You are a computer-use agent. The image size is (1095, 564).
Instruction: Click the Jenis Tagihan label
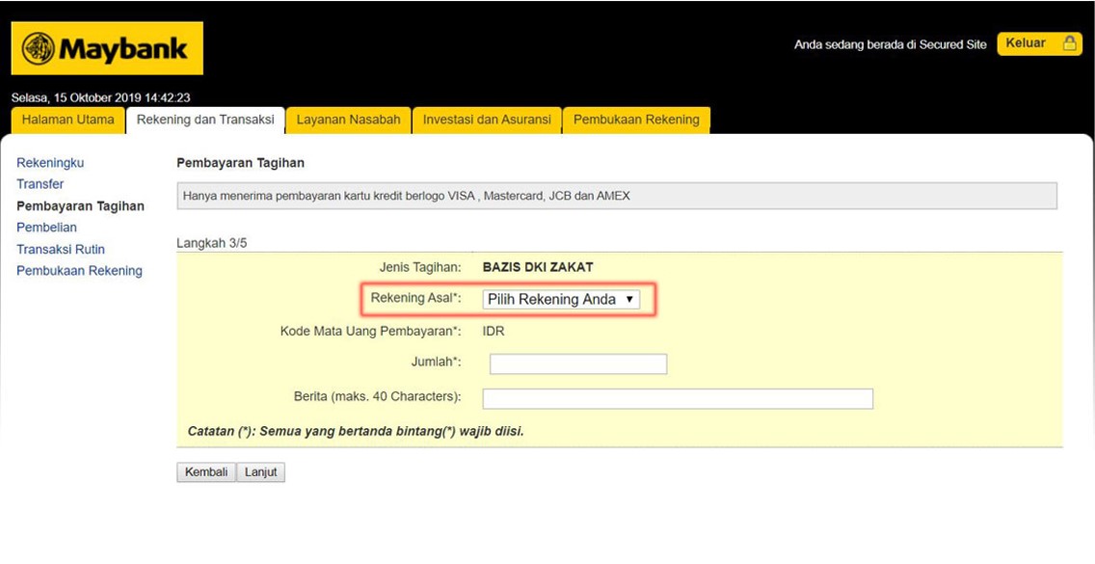click(420, 267)
